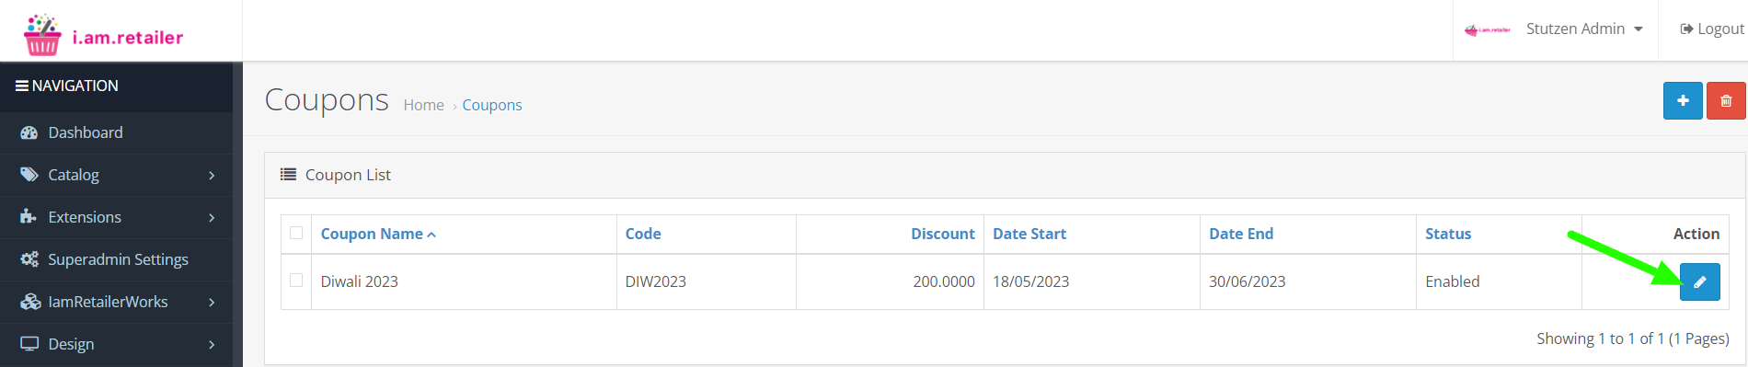Click the i.am.retailer basket logo

(43, 35)
